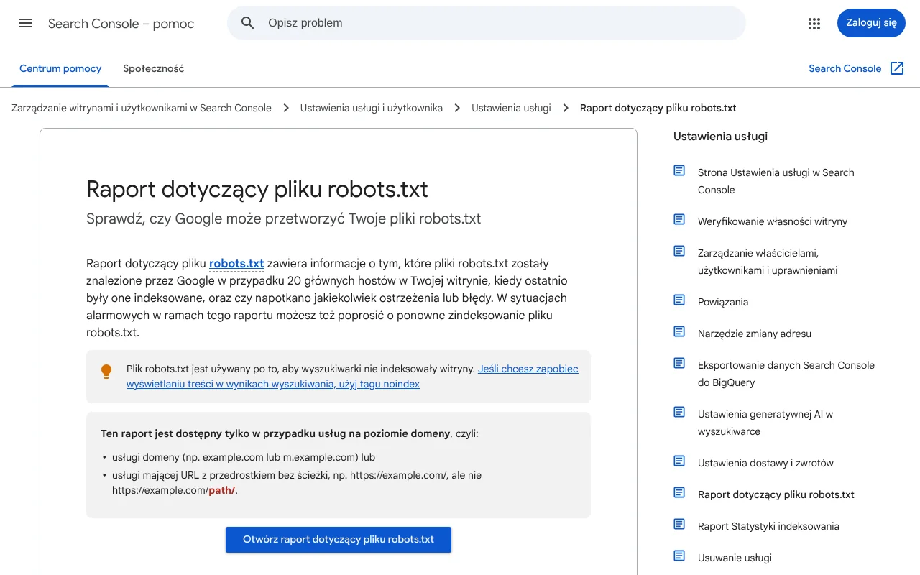Viewport: 920px width, 575px height.
Task: Click the search magnifier icon
Action: coord(248,23)
